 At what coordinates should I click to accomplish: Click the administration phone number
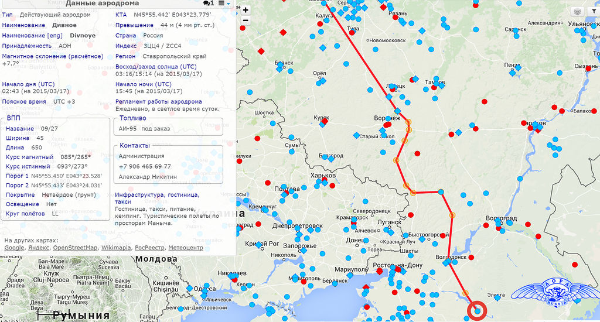point(145,167)
